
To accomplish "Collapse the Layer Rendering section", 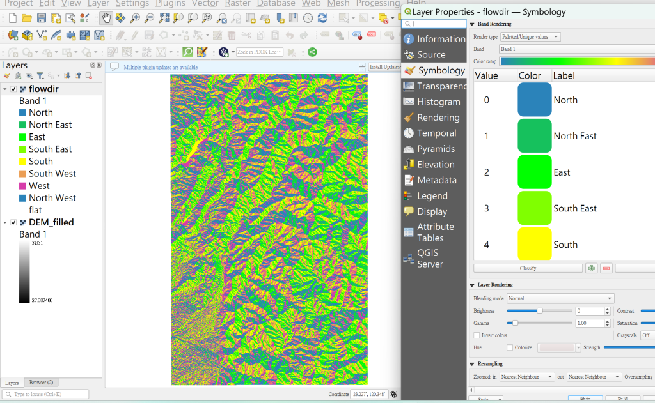I will pyautogui.click(x=472, y=285).
